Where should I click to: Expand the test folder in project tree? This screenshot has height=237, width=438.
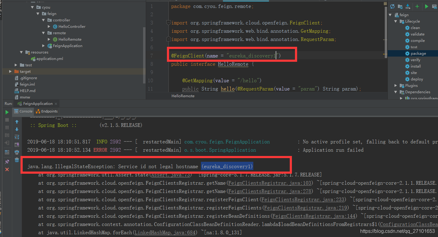pyautogui.click(x=16, y=65)
